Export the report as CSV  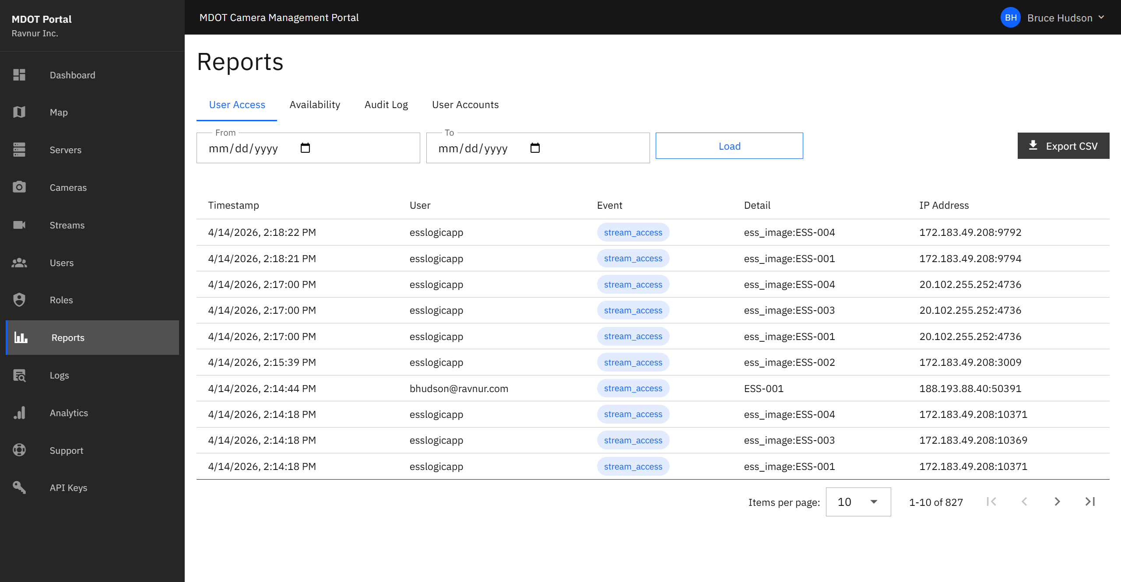pyautogui.click(x=1063, y=146)
